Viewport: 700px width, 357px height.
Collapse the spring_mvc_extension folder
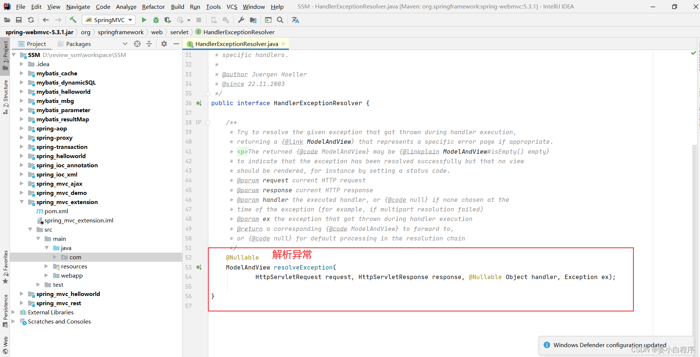coord(22,202)
